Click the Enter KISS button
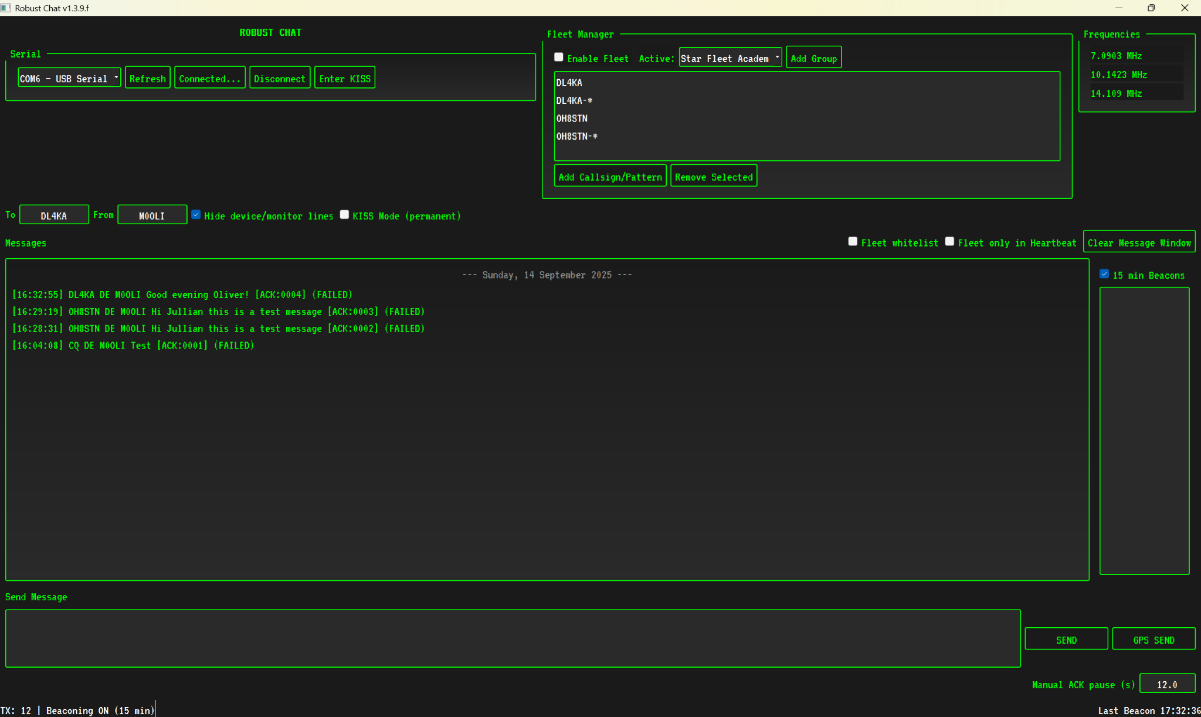The image size is (1201, 717). coord(345,78)
